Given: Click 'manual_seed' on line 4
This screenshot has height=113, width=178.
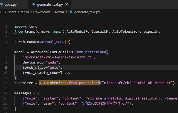Looking at the screenshot, I should coord(53,42).
